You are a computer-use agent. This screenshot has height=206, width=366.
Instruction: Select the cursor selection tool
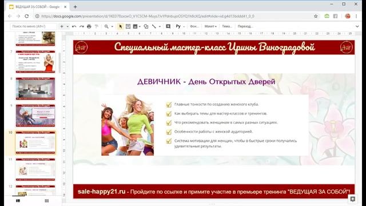pyautogui.click(x=121, y=26)
